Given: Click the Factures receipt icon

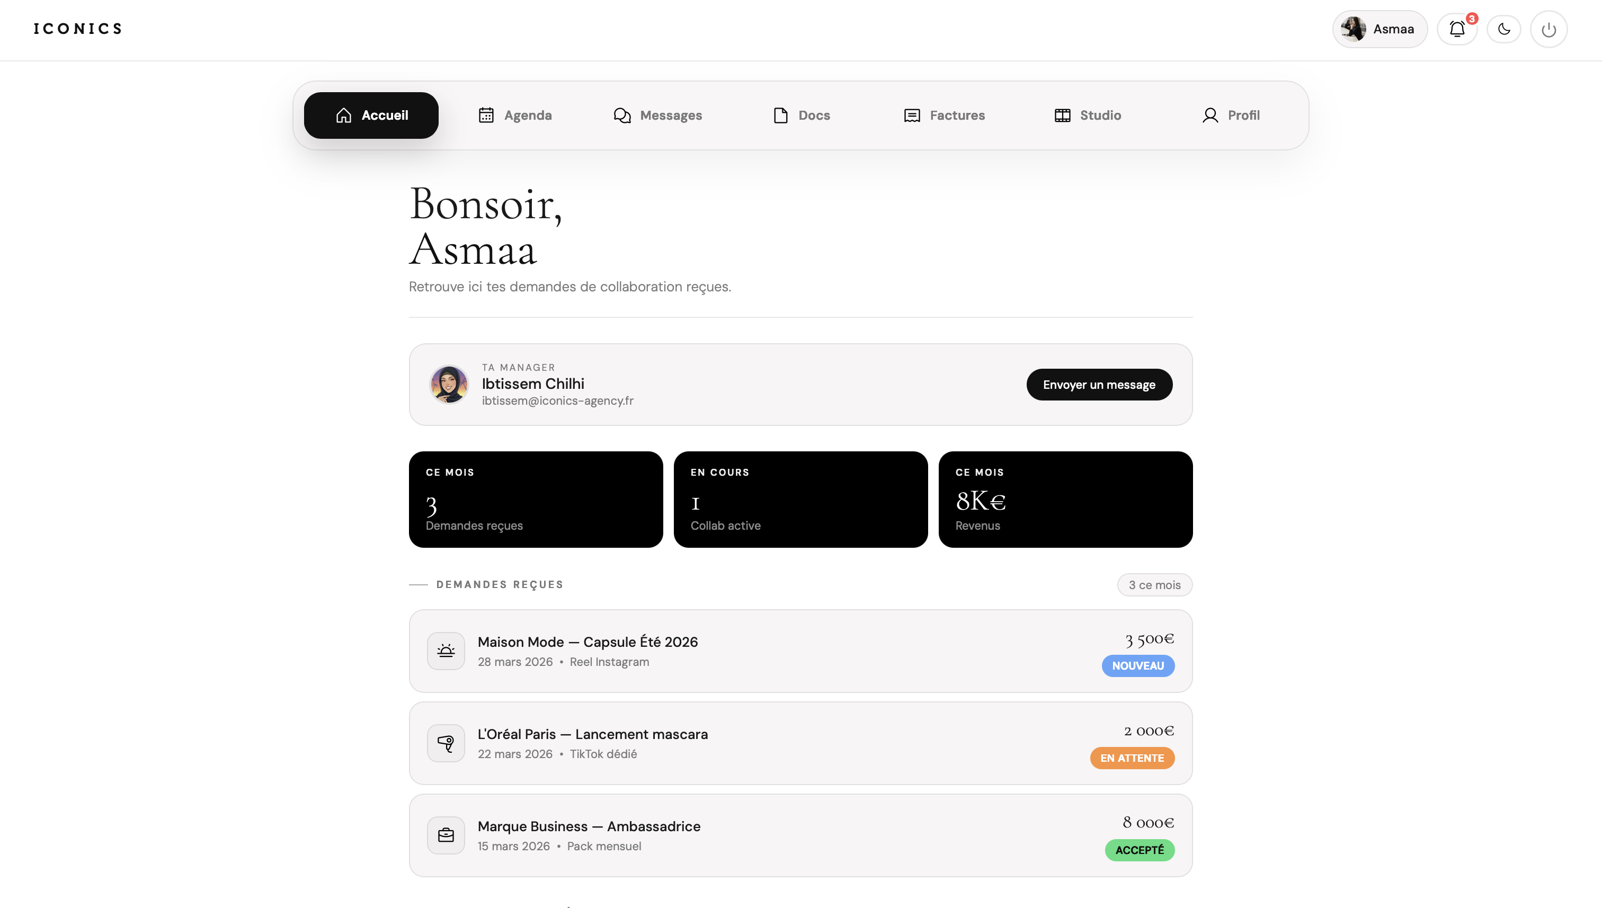Looking at the screenshot, I should 912,115.
